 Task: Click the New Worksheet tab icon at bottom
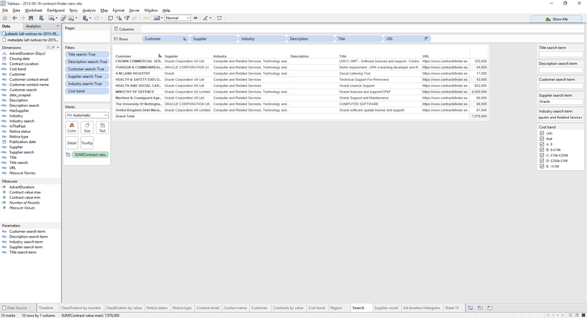[471, 308]
